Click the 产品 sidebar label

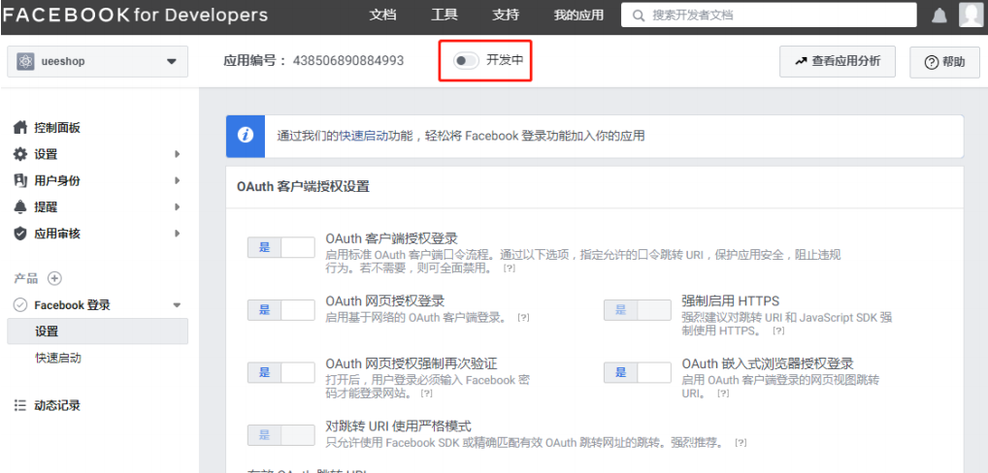[x=26, y=278]
